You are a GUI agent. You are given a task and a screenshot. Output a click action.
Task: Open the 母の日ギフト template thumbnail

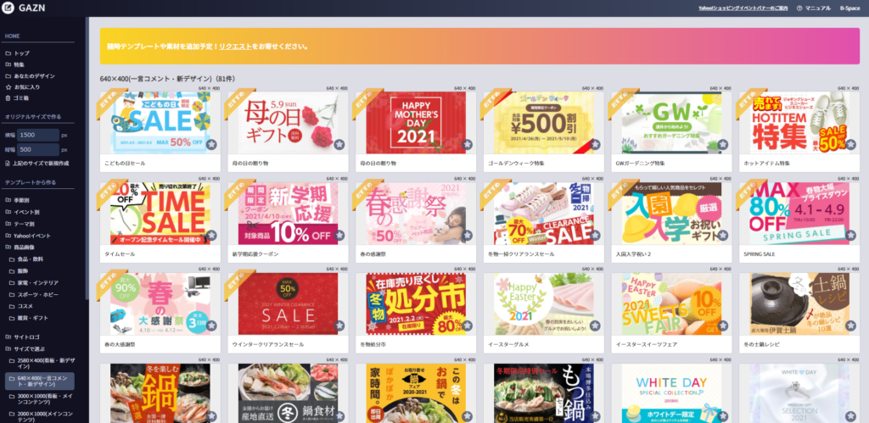(289, 122)
